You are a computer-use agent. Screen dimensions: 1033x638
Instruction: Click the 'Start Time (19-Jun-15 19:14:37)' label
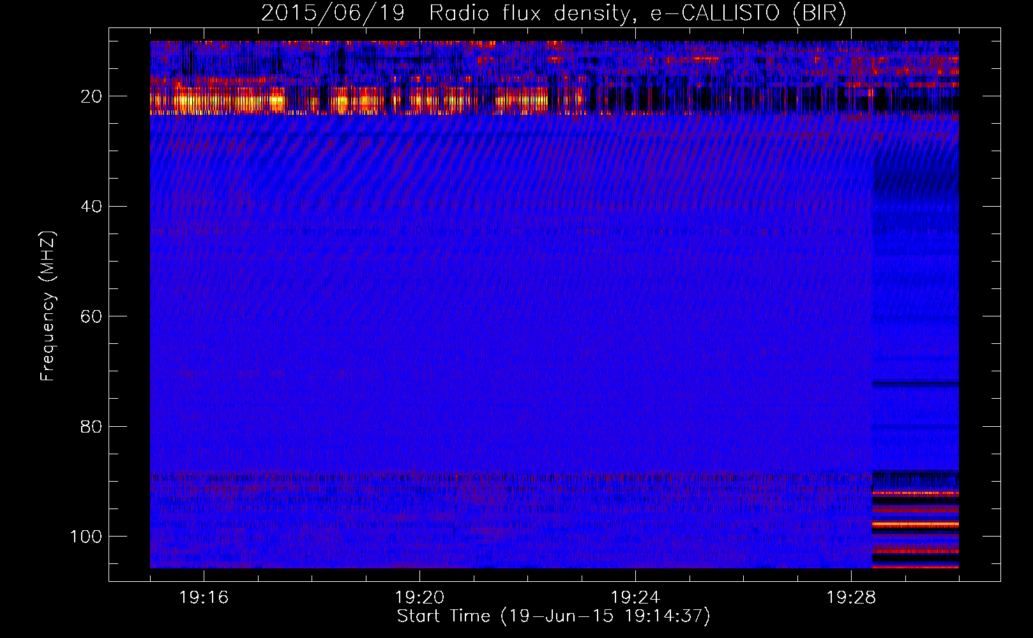tap(554, 616)
